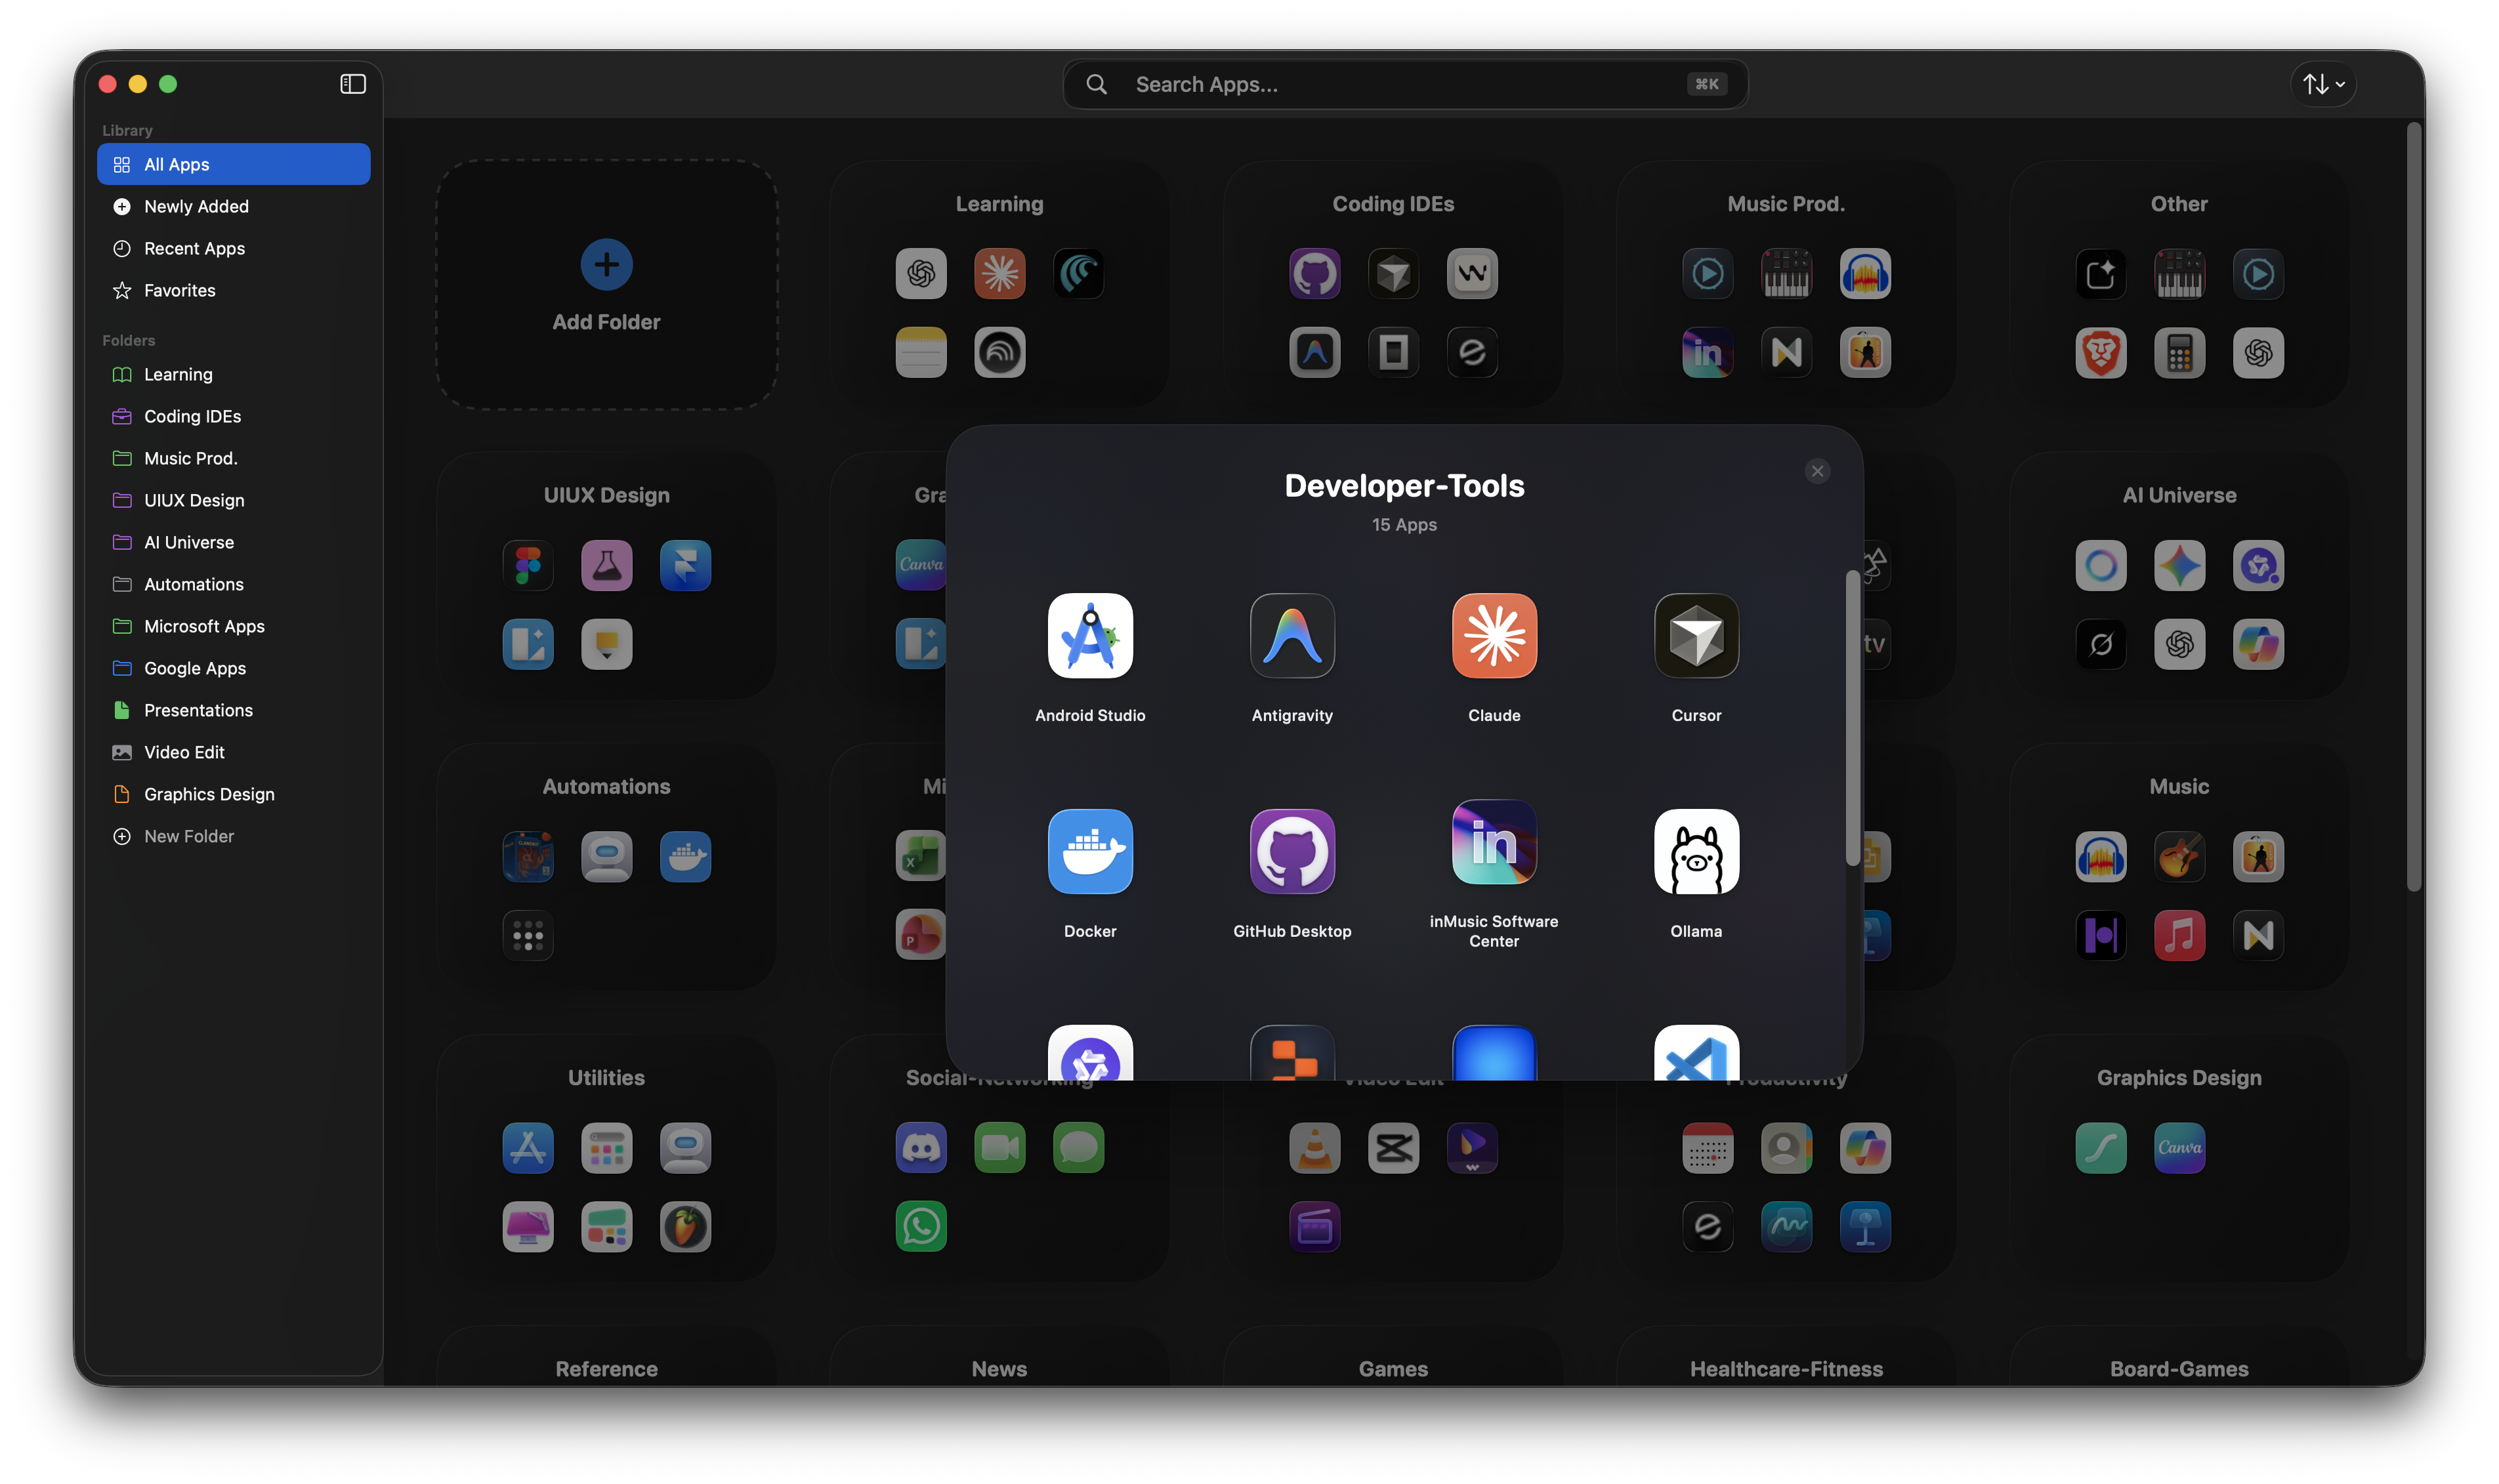Open GitHub Desktop
The width and height of the screenshot is (2499, 1484).
1291,851
